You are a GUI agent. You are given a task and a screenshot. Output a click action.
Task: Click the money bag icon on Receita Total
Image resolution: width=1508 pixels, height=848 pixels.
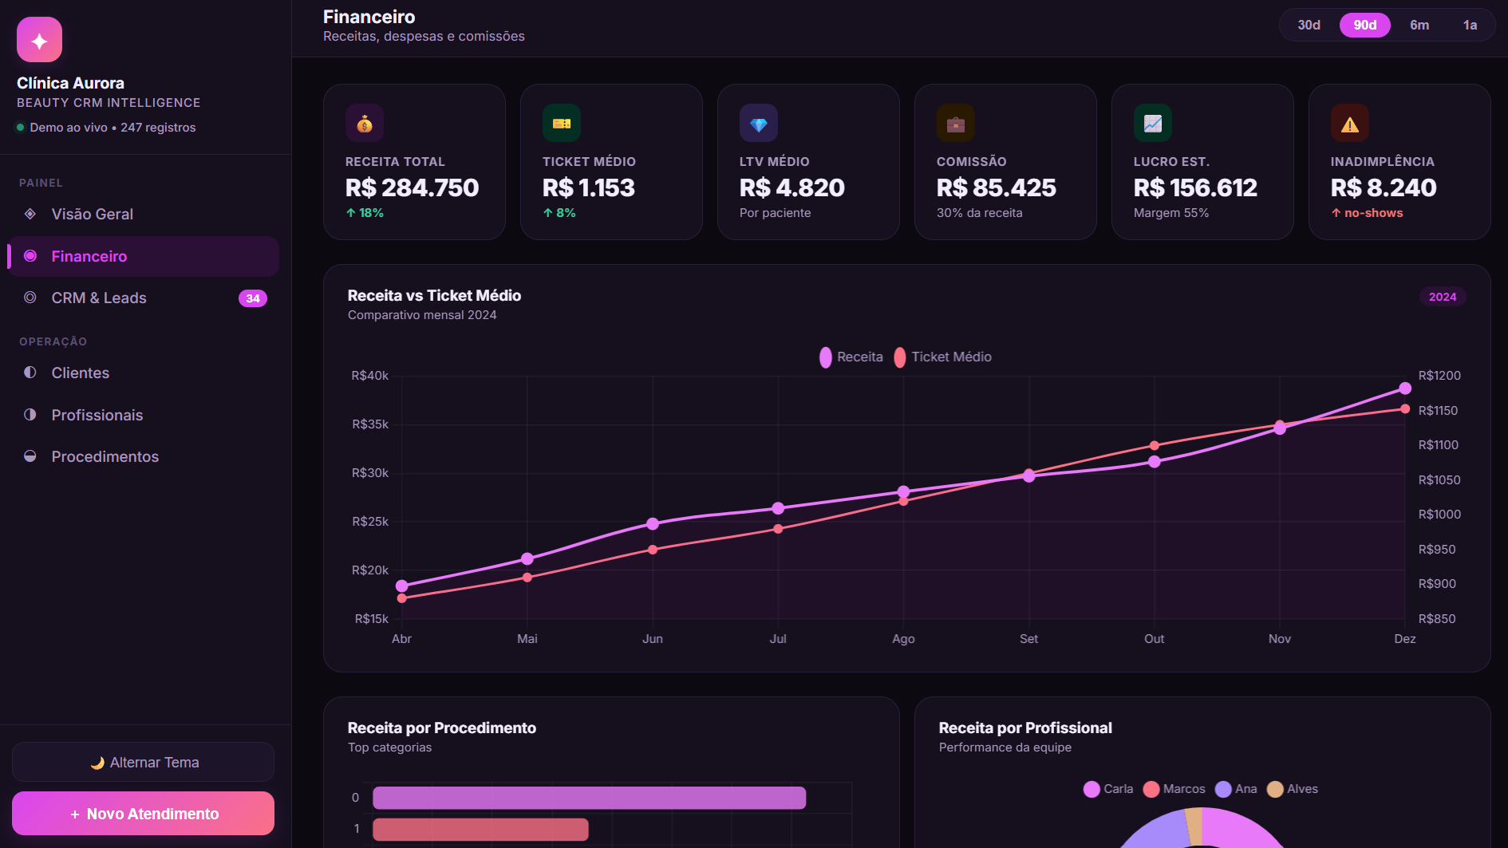pos(365,123)
